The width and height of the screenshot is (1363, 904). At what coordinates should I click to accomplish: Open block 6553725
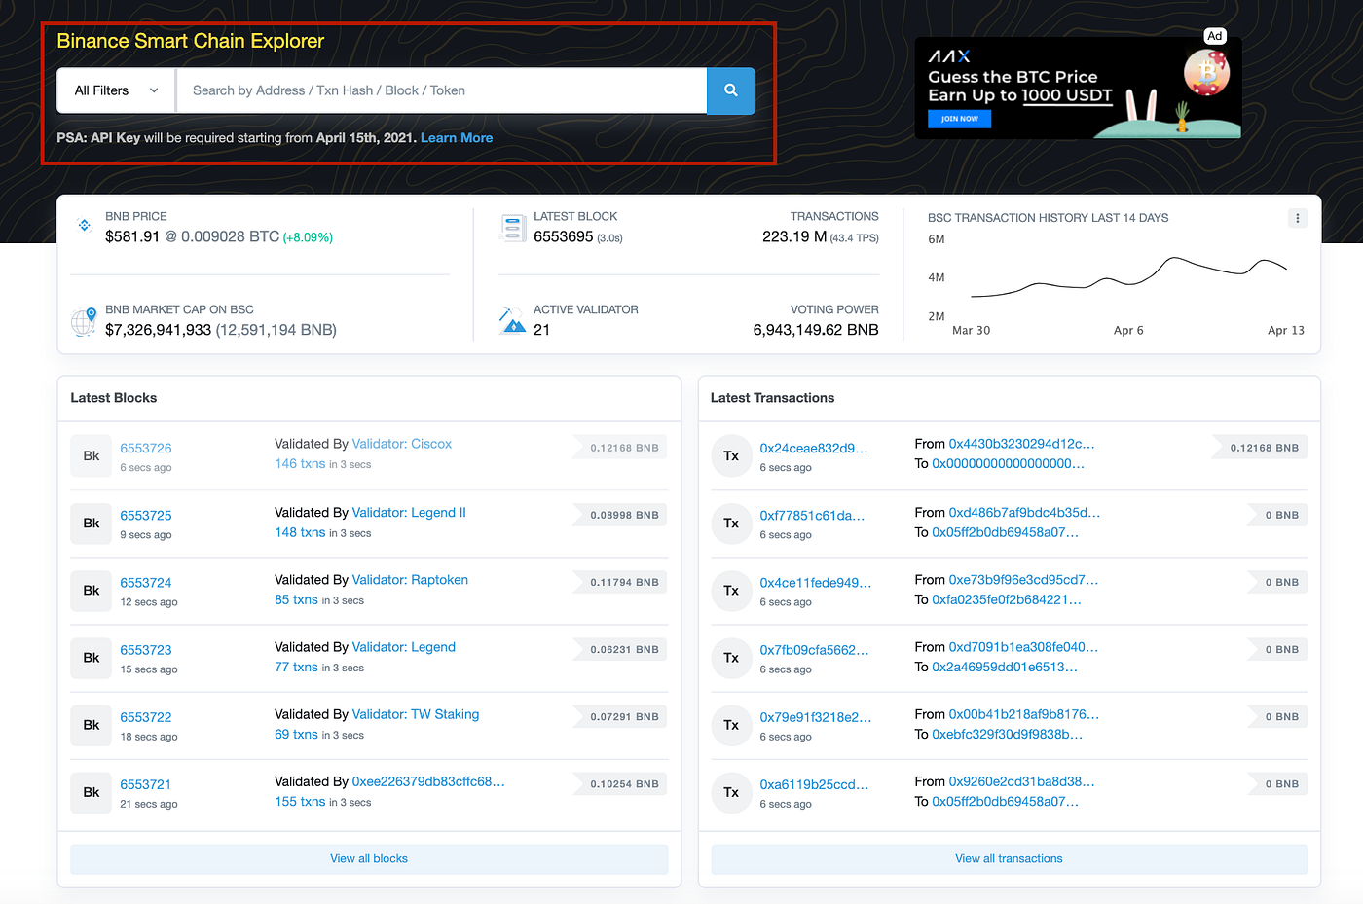coord(146,515)
